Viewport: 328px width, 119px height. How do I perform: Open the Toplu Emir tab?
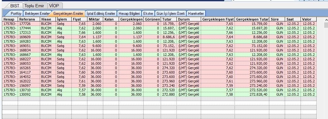(x=34, y=6)
